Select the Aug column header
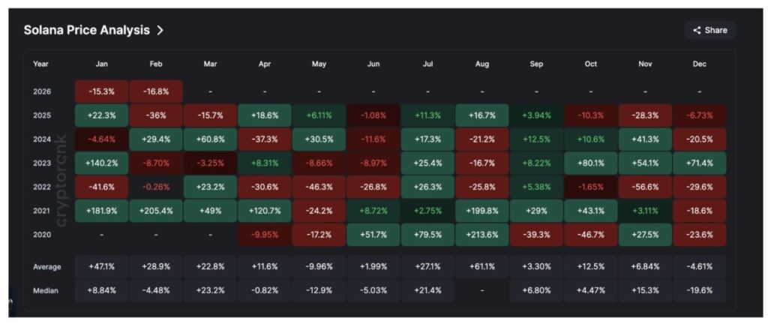 point(482,64)
